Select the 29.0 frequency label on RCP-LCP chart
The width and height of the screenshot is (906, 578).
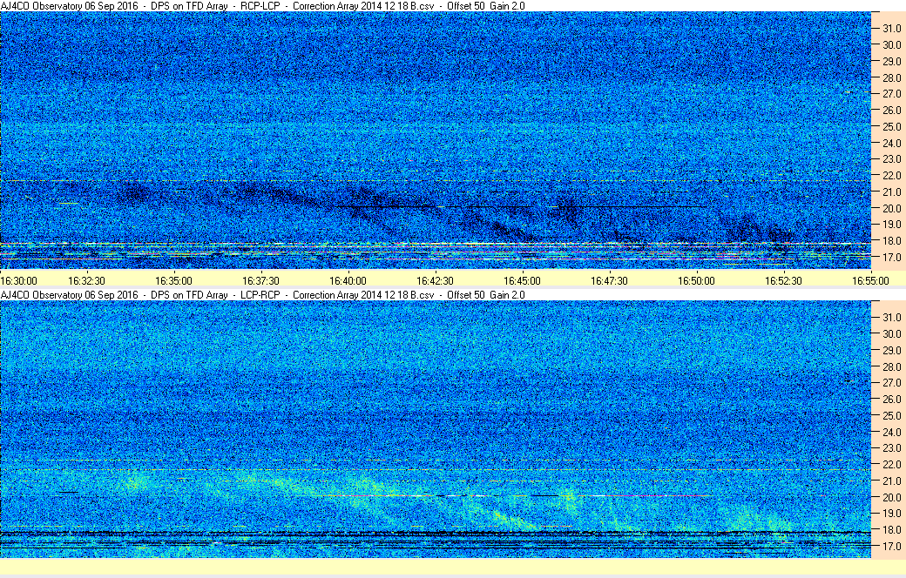(891, 61)
